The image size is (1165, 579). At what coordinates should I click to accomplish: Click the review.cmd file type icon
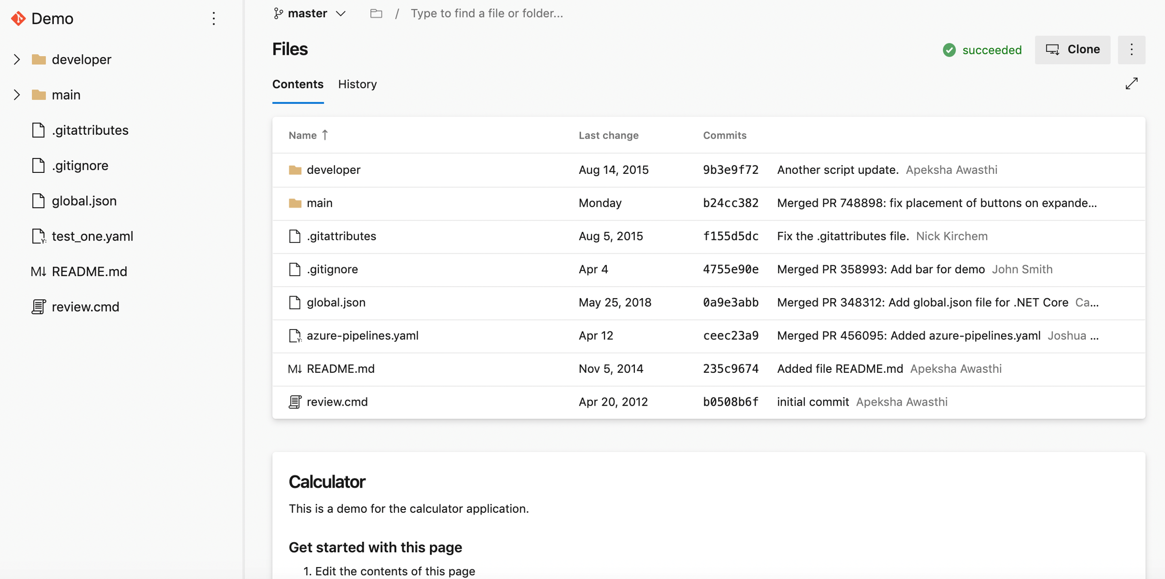295,401
